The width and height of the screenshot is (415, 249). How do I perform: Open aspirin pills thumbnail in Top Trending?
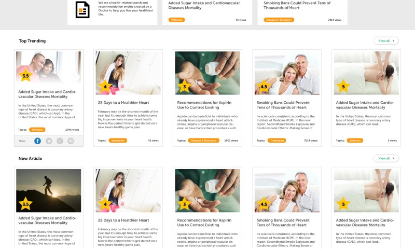(x=208, y=73)
